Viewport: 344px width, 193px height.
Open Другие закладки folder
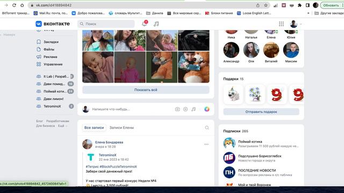pos(329,13)
